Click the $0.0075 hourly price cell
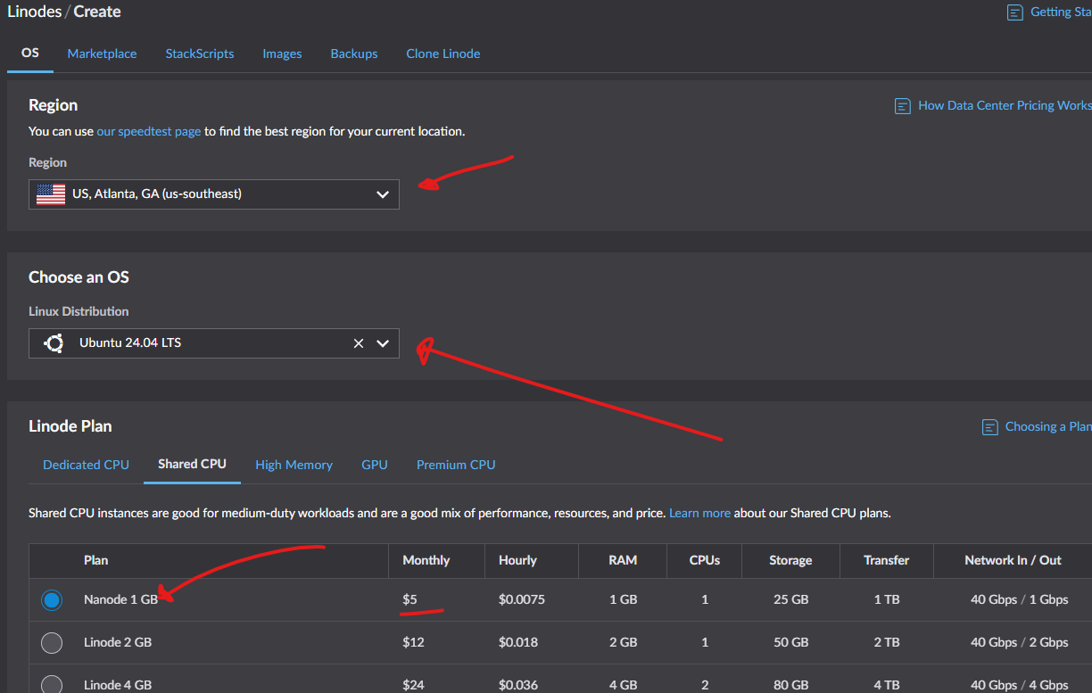The width and height of the screenshot is (1092, 693). 524,599
